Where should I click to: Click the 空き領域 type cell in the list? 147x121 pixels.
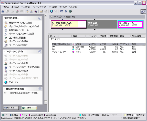pyautogui.click(x=80, y=47)
